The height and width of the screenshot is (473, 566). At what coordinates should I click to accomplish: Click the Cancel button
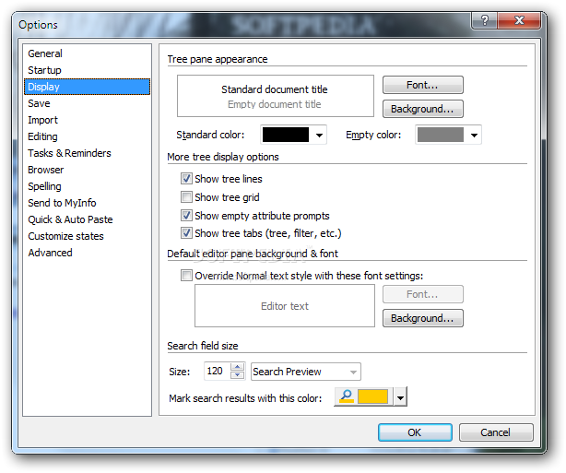point(496,432)
